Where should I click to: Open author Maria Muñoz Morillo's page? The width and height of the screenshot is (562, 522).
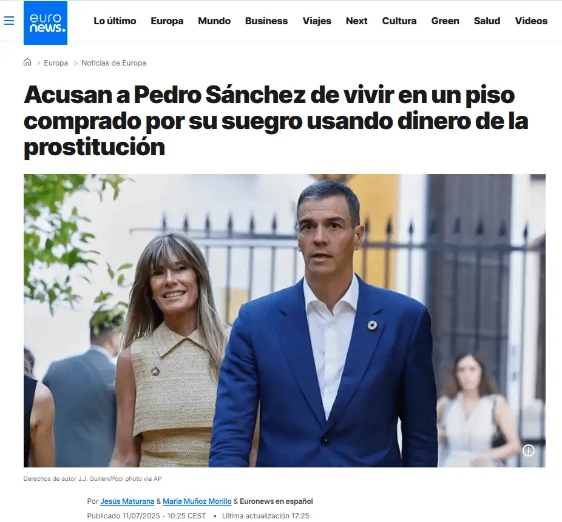pyautogui.click(x=197, y=501)
